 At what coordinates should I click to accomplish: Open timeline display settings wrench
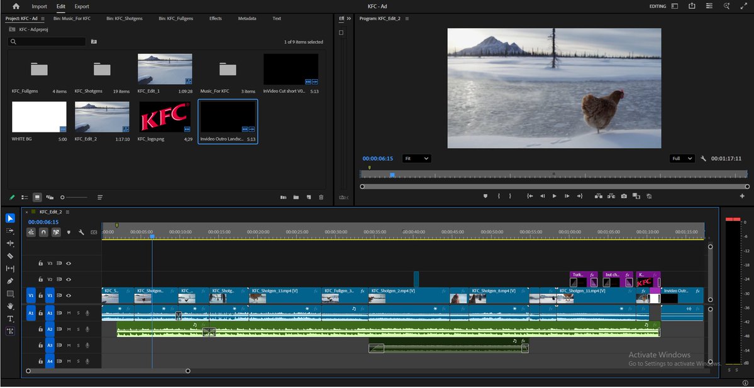[x=81, y=232]
